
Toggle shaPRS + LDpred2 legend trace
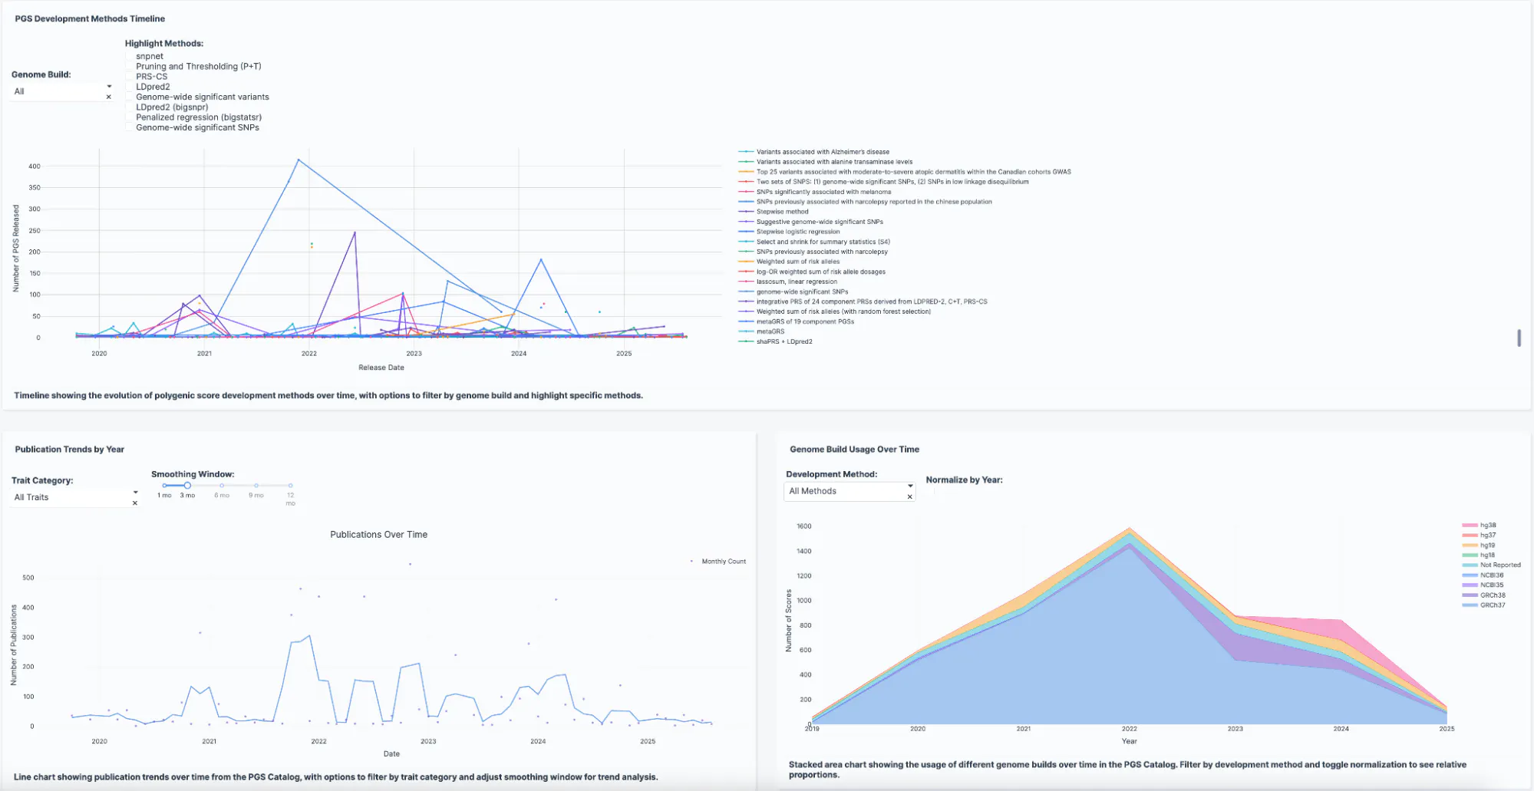[x=776, y=341]
